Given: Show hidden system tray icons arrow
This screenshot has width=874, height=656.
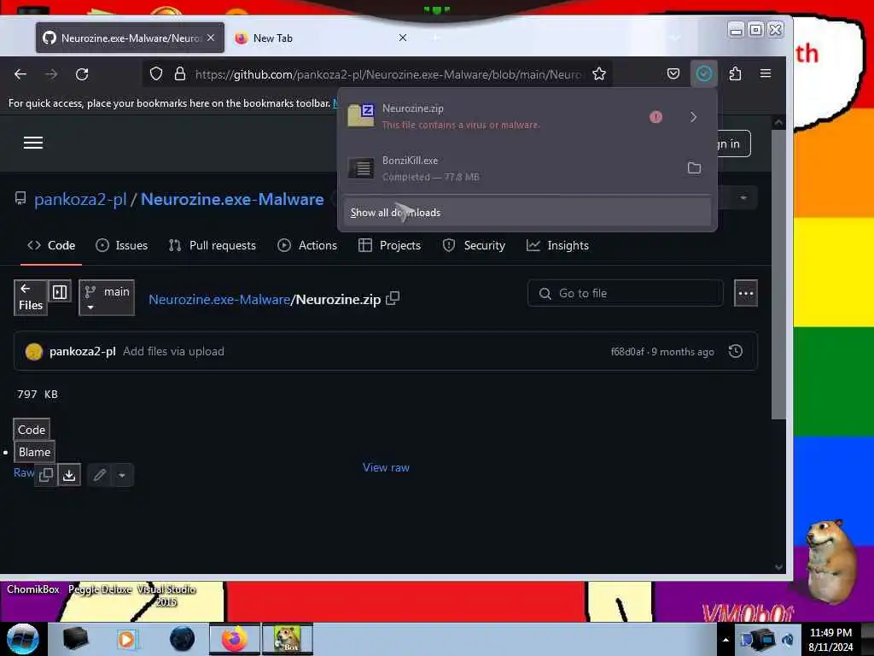Looking at the screenshot, I should pos(725,640).
